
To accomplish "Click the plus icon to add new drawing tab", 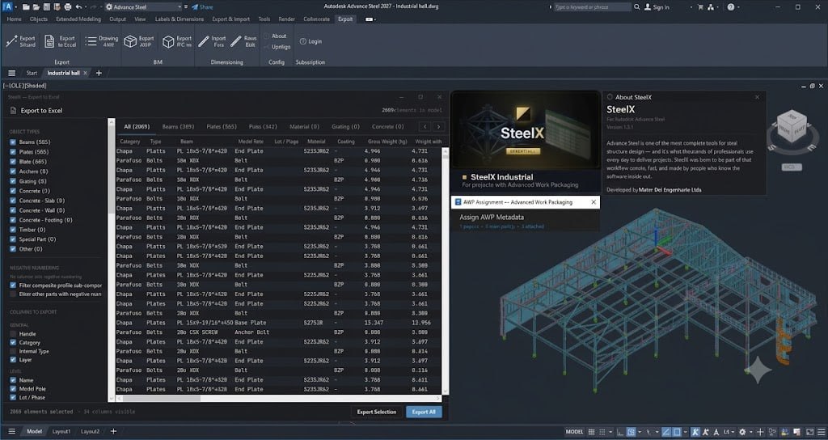I will coord(99,73).
